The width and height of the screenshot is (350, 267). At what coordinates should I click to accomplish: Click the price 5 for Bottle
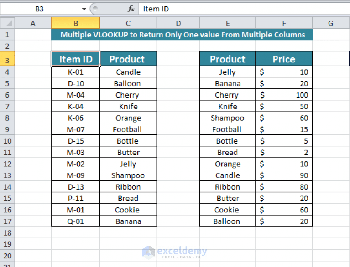point(284,141)
